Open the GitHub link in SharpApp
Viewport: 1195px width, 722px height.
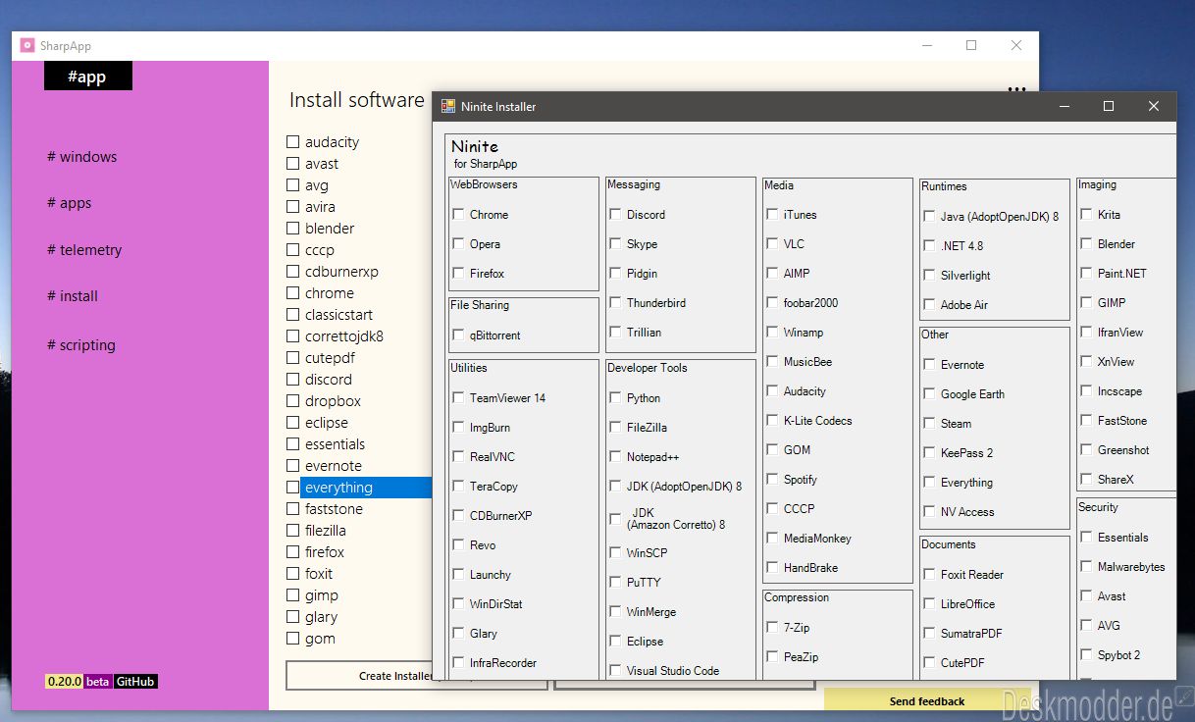(x=135, y=681)
